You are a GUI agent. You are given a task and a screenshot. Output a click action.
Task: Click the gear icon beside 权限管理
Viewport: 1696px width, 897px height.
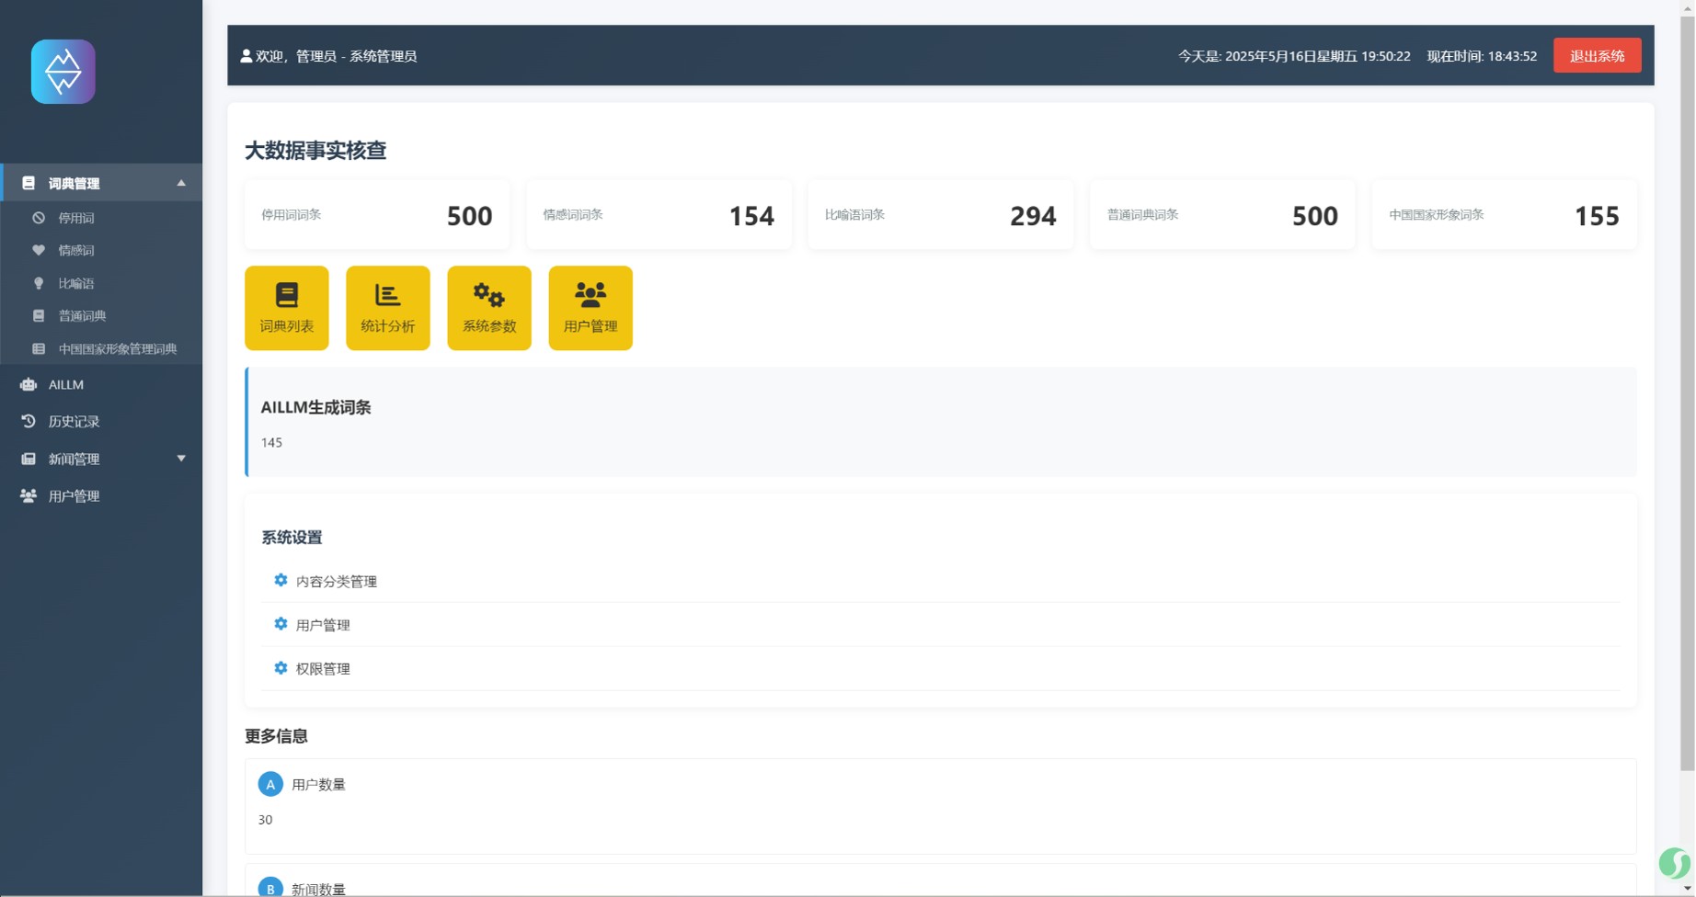pyautogui.click(x=281, y=668)
